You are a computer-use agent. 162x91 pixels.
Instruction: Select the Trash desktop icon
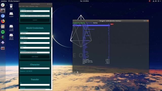[x=11, y=7]
